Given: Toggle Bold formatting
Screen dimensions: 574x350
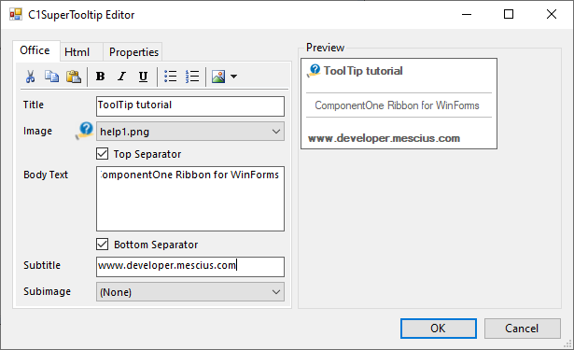Looking at the screenshot, I should click(100, 77).
